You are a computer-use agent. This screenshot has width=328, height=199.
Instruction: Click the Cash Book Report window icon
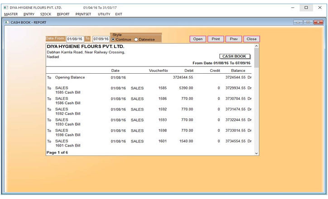[x=7, y=22]
